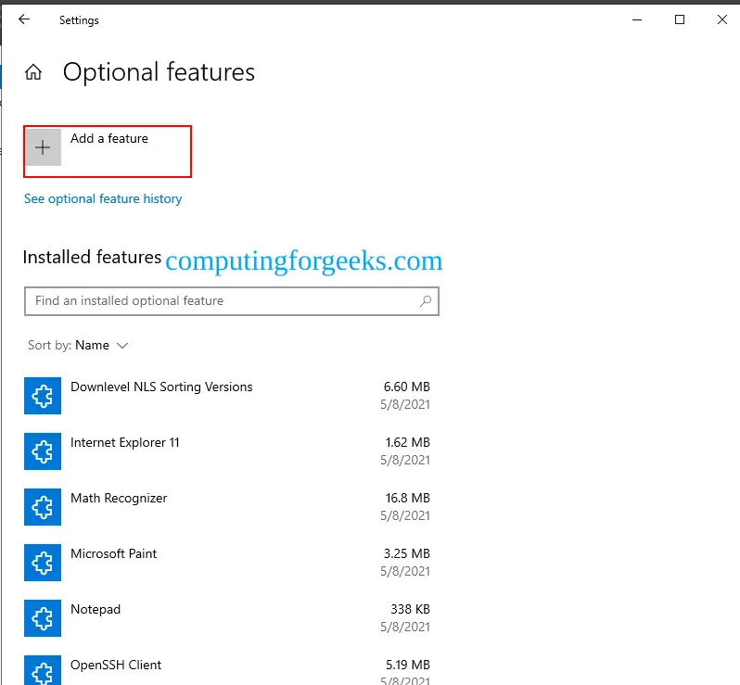Click the 5.19 MB size value

point(408,666)
